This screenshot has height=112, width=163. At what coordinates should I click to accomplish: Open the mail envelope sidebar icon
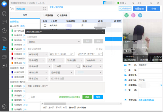pyautogui.click(x=4, y=57)
